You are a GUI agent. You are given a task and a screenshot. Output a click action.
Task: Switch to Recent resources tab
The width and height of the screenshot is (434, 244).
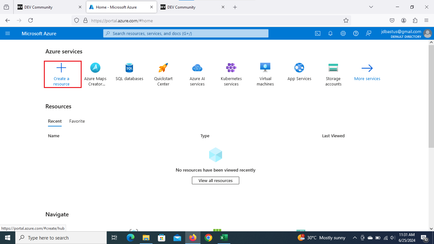(55, 121)
